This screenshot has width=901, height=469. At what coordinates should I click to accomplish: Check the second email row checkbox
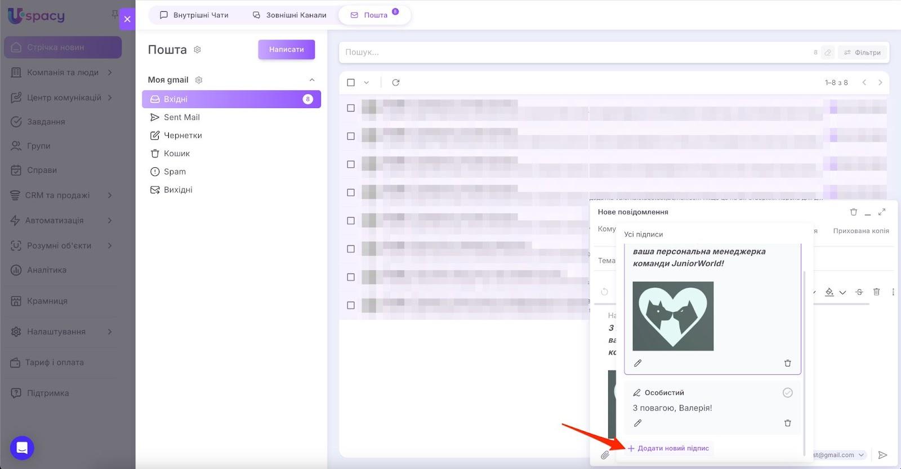pos(351,136)
